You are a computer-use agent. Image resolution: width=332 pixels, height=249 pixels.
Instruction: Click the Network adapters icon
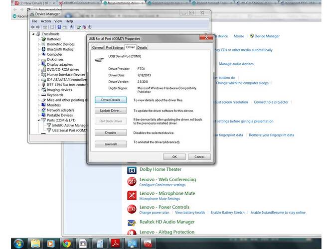pyautogui.click(x=43, y=110)
